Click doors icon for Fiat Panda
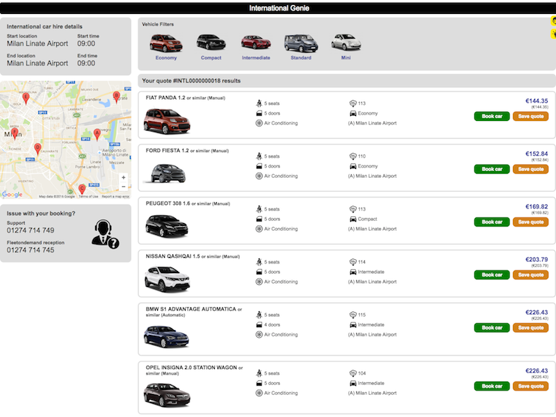Image resolution: width=556 pixels, height=417 pixels. coord(259,113)
